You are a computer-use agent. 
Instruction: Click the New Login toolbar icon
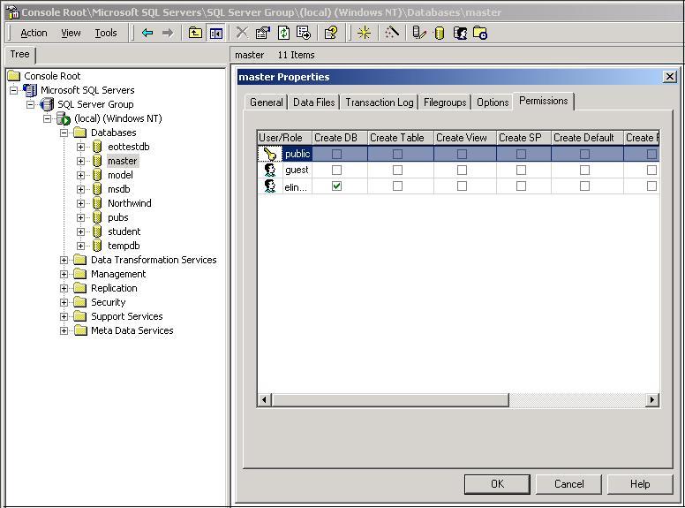tap(460, 34)
